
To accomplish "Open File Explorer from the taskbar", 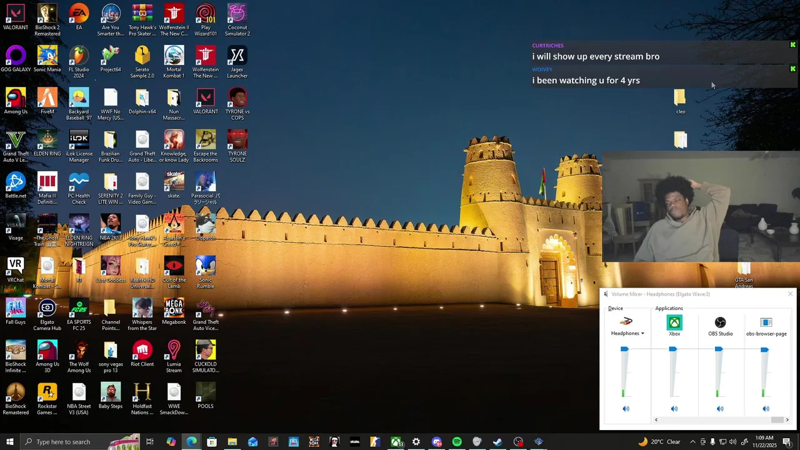I will (x=232, y=442).
